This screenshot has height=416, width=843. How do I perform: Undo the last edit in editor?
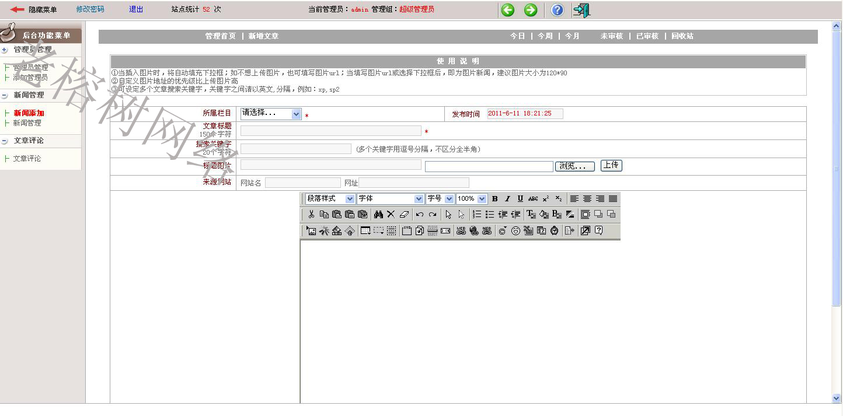point(419,215)
